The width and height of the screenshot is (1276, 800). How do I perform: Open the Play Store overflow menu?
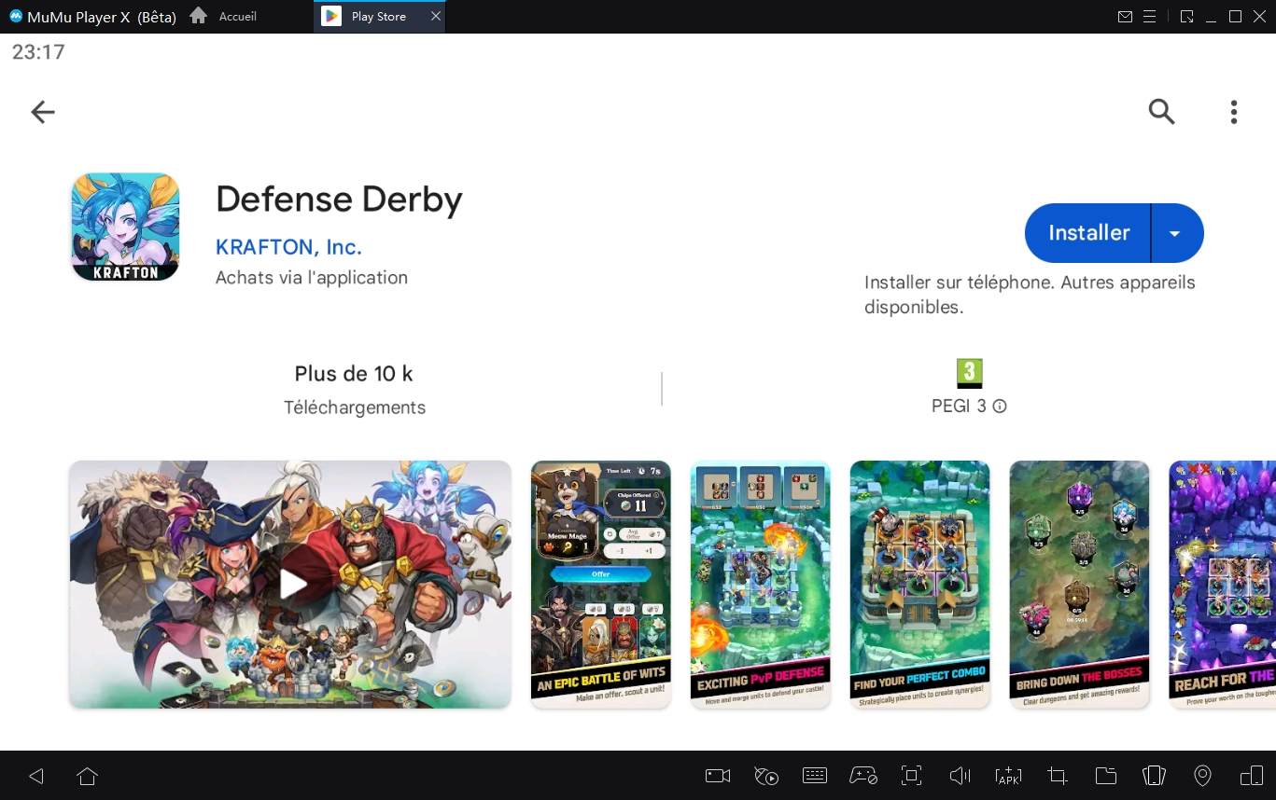pos(1233,111)
